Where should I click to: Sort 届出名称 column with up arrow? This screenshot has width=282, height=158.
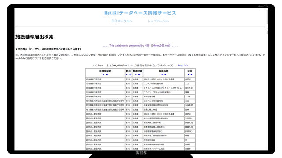point(162,75)
